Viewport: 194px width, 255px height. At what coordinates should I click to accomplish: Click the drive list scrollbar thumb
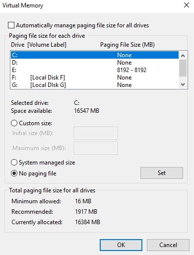click(x=183, y=68)
